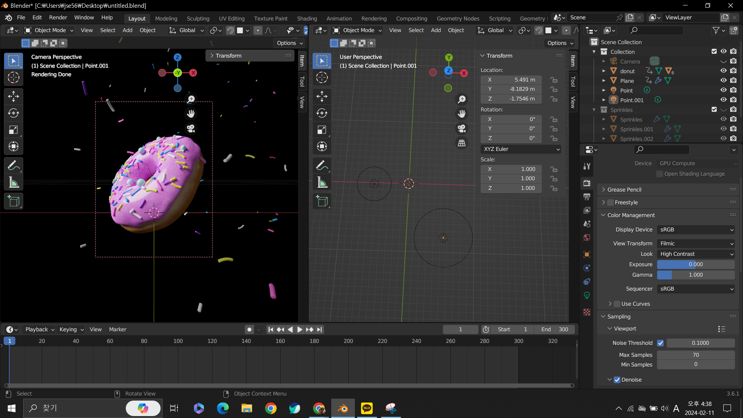Open the XYZ Euler rotation mode dropdown
743x418 pixels.
click(x=521, y=149)
